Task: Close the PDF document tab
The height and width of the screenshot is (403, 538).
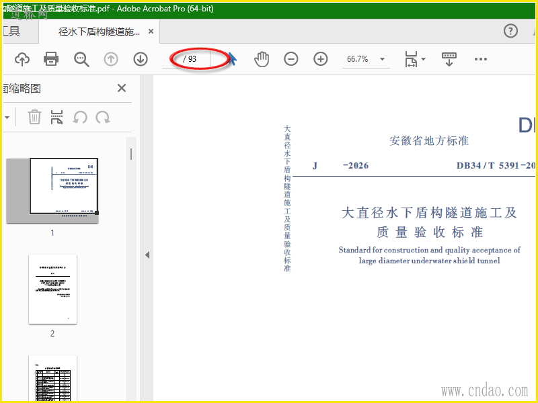Action: tap(151, 32)
